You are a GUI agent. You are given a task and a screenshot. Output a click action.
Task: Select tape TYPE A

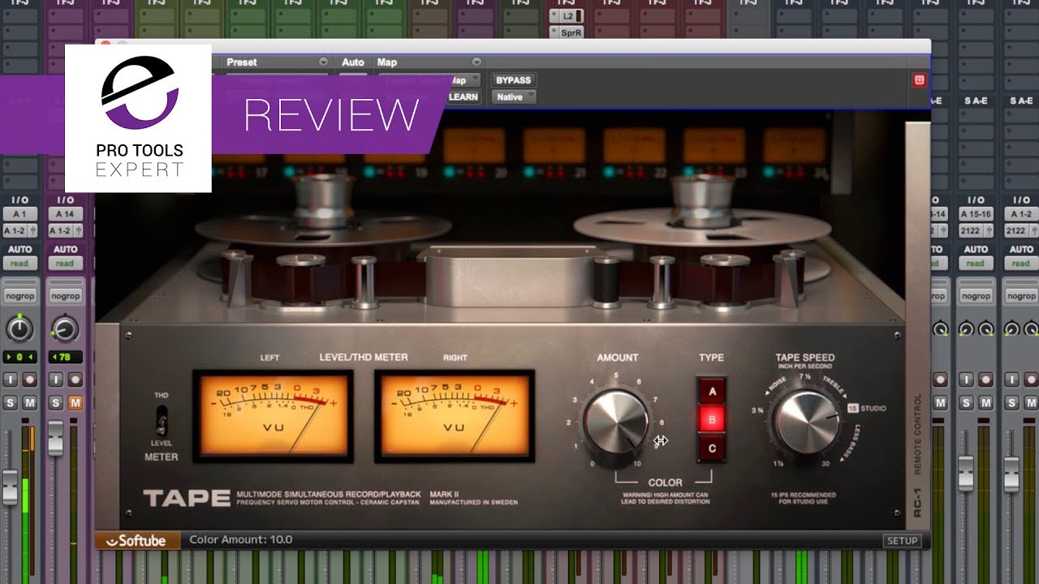pos(713,392)
